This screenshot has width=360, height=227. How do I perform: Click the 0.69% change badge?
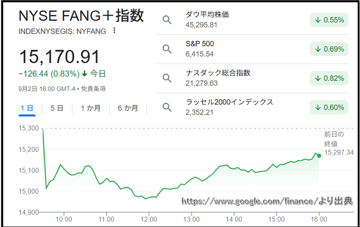click(x=329, y=49)
